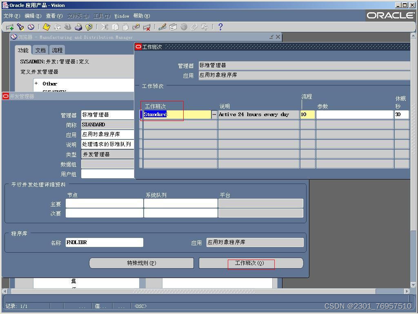Expand the Other tree node
Image resolution: width=418 pixels, height=314 pixels.
pos(36,83)
